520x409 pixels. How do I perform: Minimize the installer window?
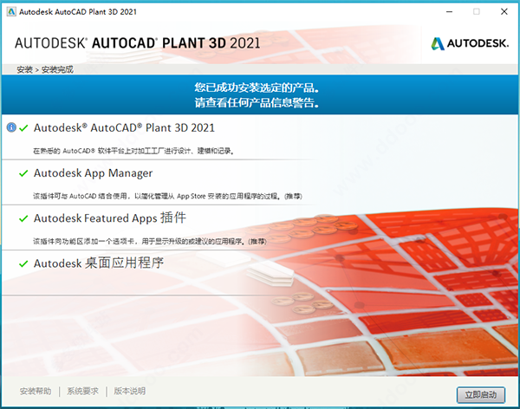449,11
